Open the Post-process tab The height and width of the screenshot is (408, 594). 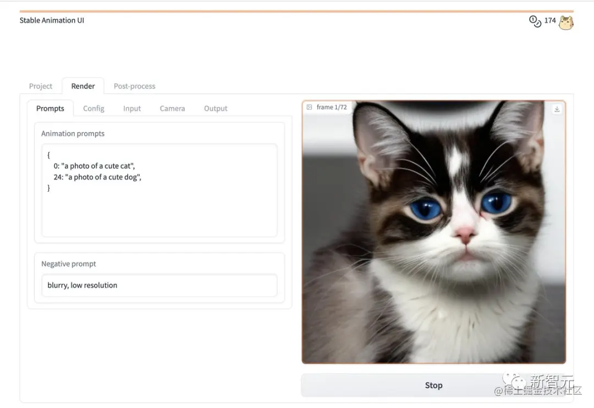click(135, 86)
